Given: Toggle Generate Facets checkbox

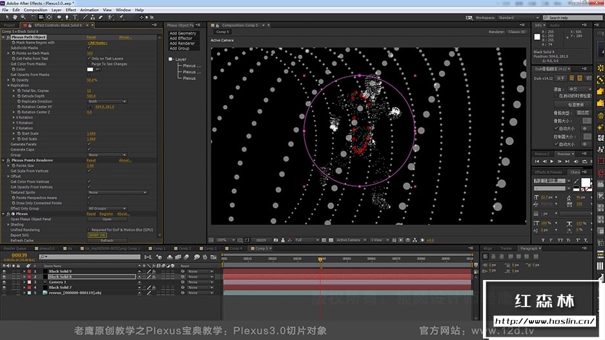Looking at the screenshot, I should (89, 144).
